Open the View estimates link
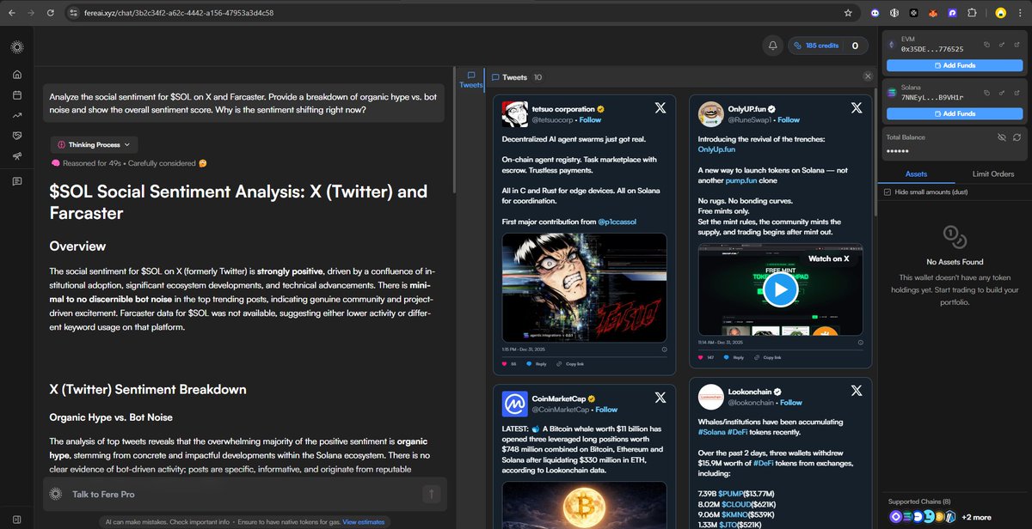 coord(364,522)
